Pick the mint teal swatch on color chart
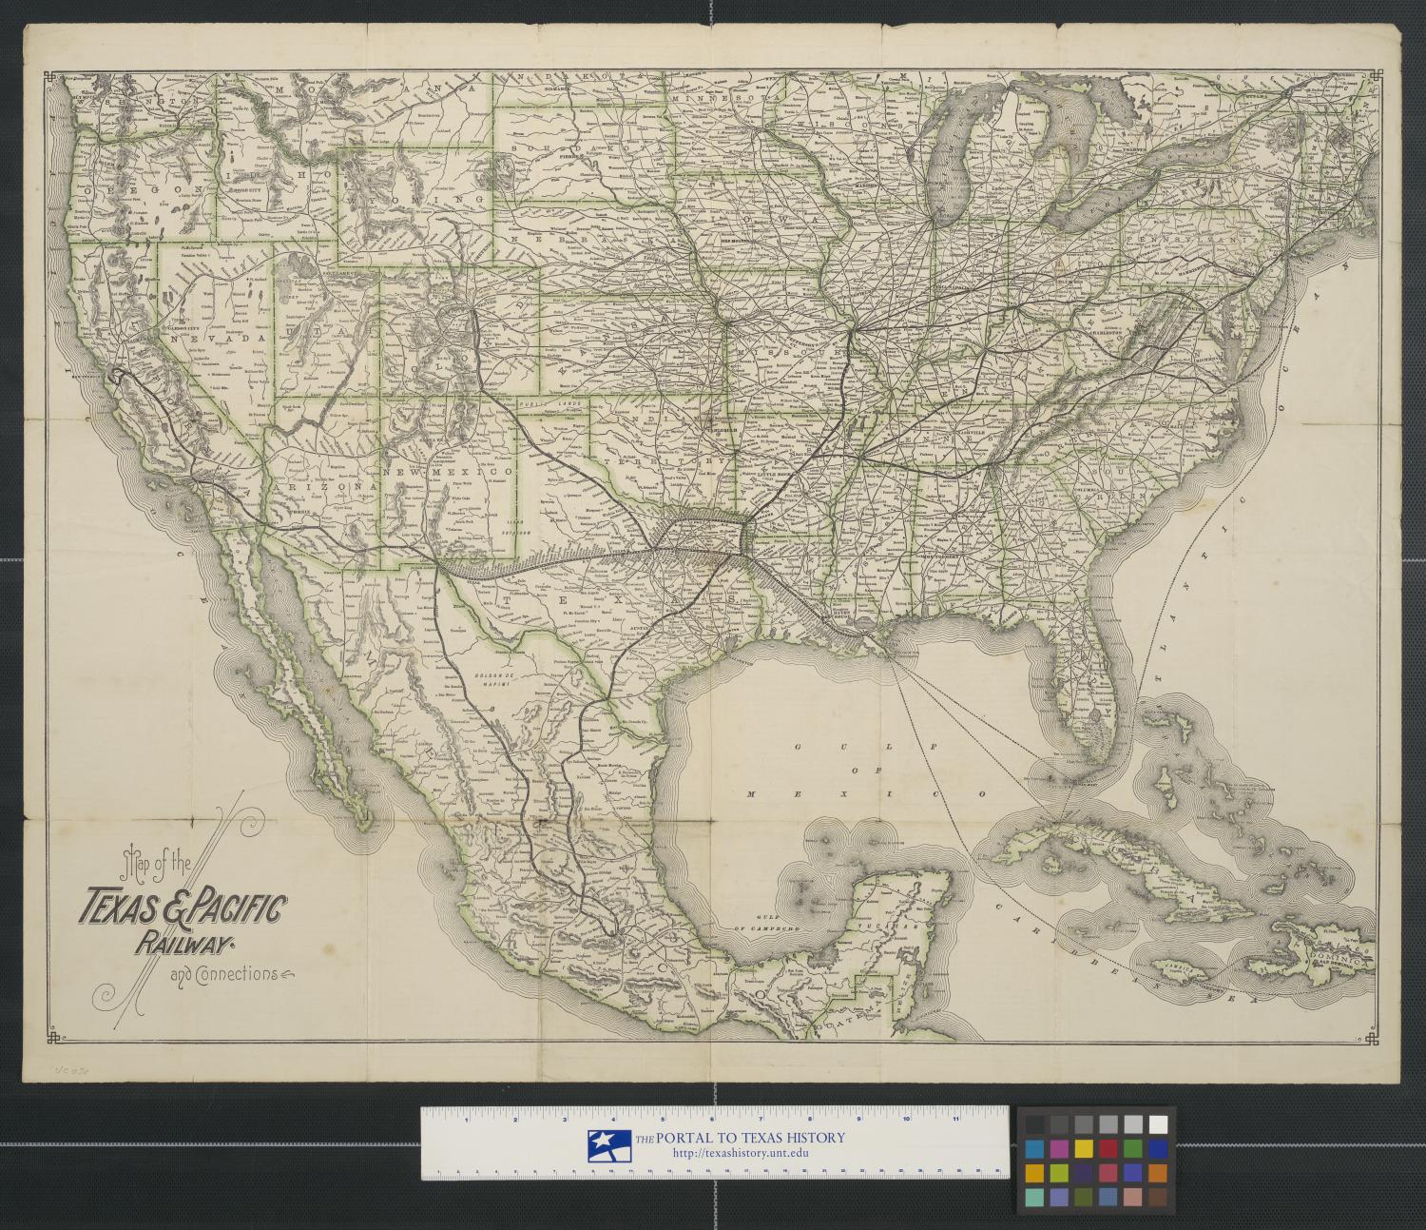 tap(1034, 1198)
